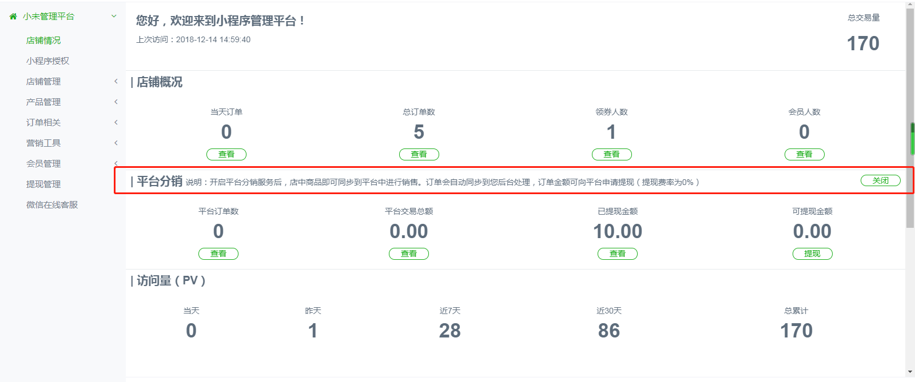Click the home icon beside 小未管理平台

pos(13,17)
